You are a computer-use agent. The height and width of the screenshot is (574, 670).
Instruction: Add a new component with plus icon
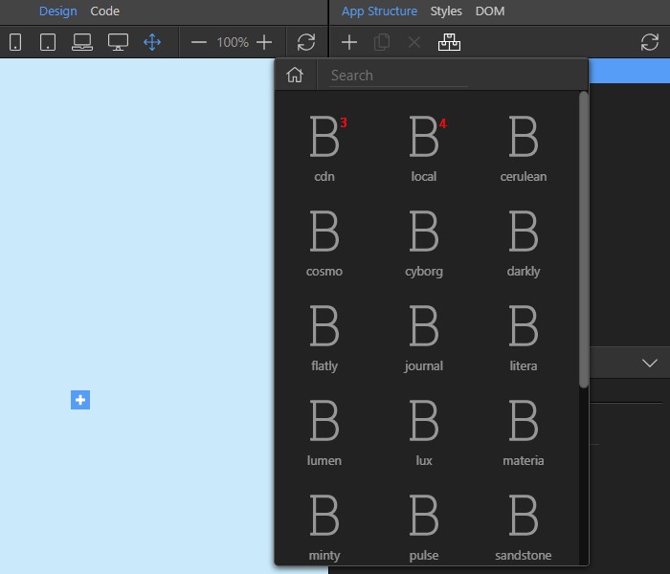(349, 42)
